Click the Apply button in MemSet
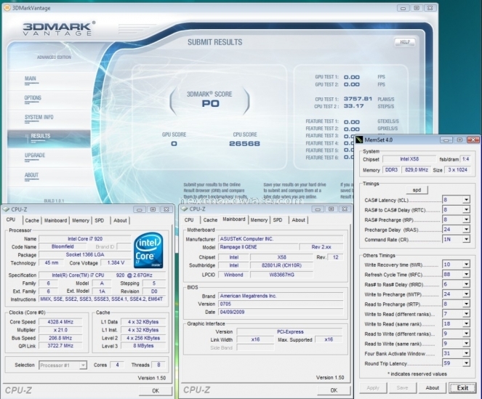The image size is (482, 399). coord(373,388)
